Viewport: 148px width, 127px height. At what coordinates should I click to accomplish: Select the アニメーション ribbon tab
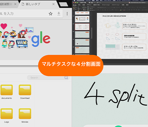click(x=106, y=5)
